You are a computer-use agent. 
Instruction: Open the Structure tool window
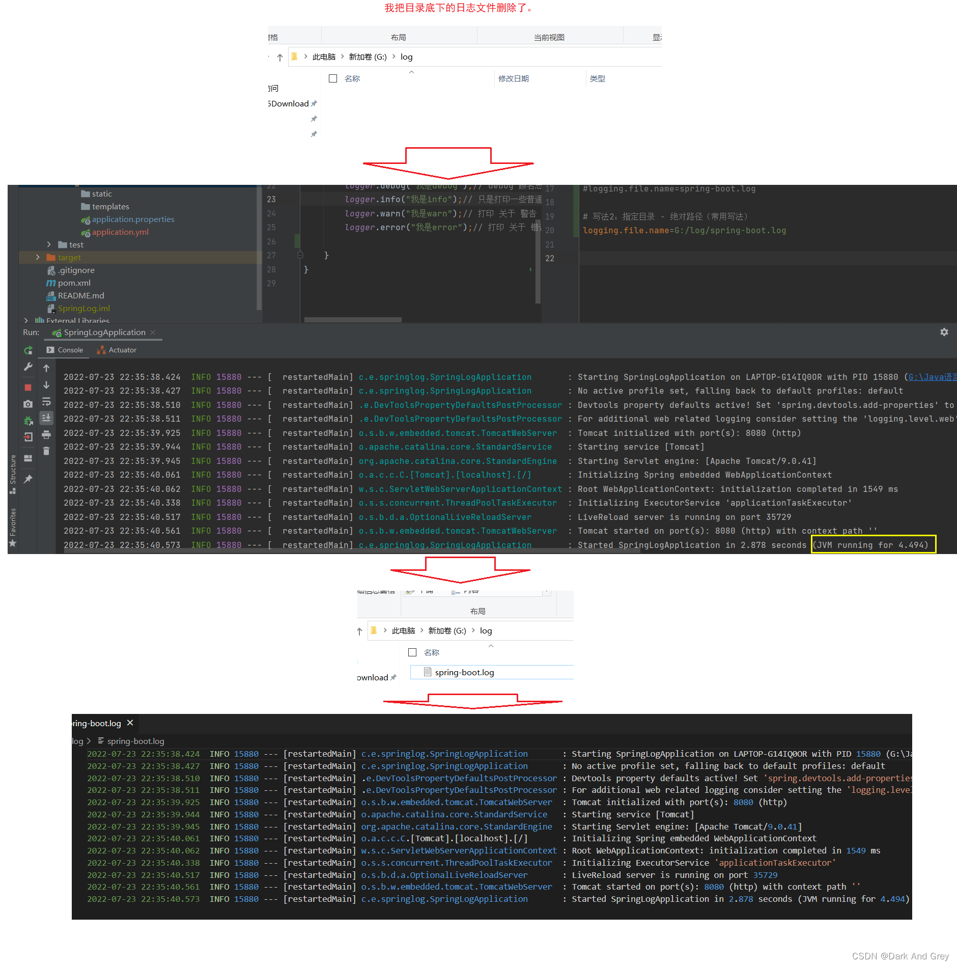pos(13,474)
